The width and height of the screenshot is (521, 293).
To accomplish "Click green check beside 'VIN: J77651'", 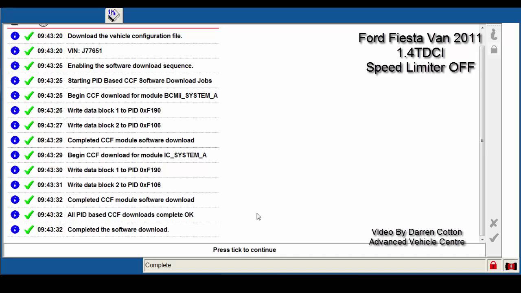I will 28,51.
